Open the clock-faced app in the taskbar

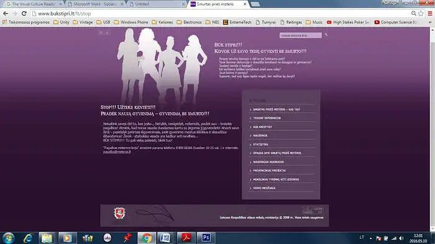click(108, 238)
